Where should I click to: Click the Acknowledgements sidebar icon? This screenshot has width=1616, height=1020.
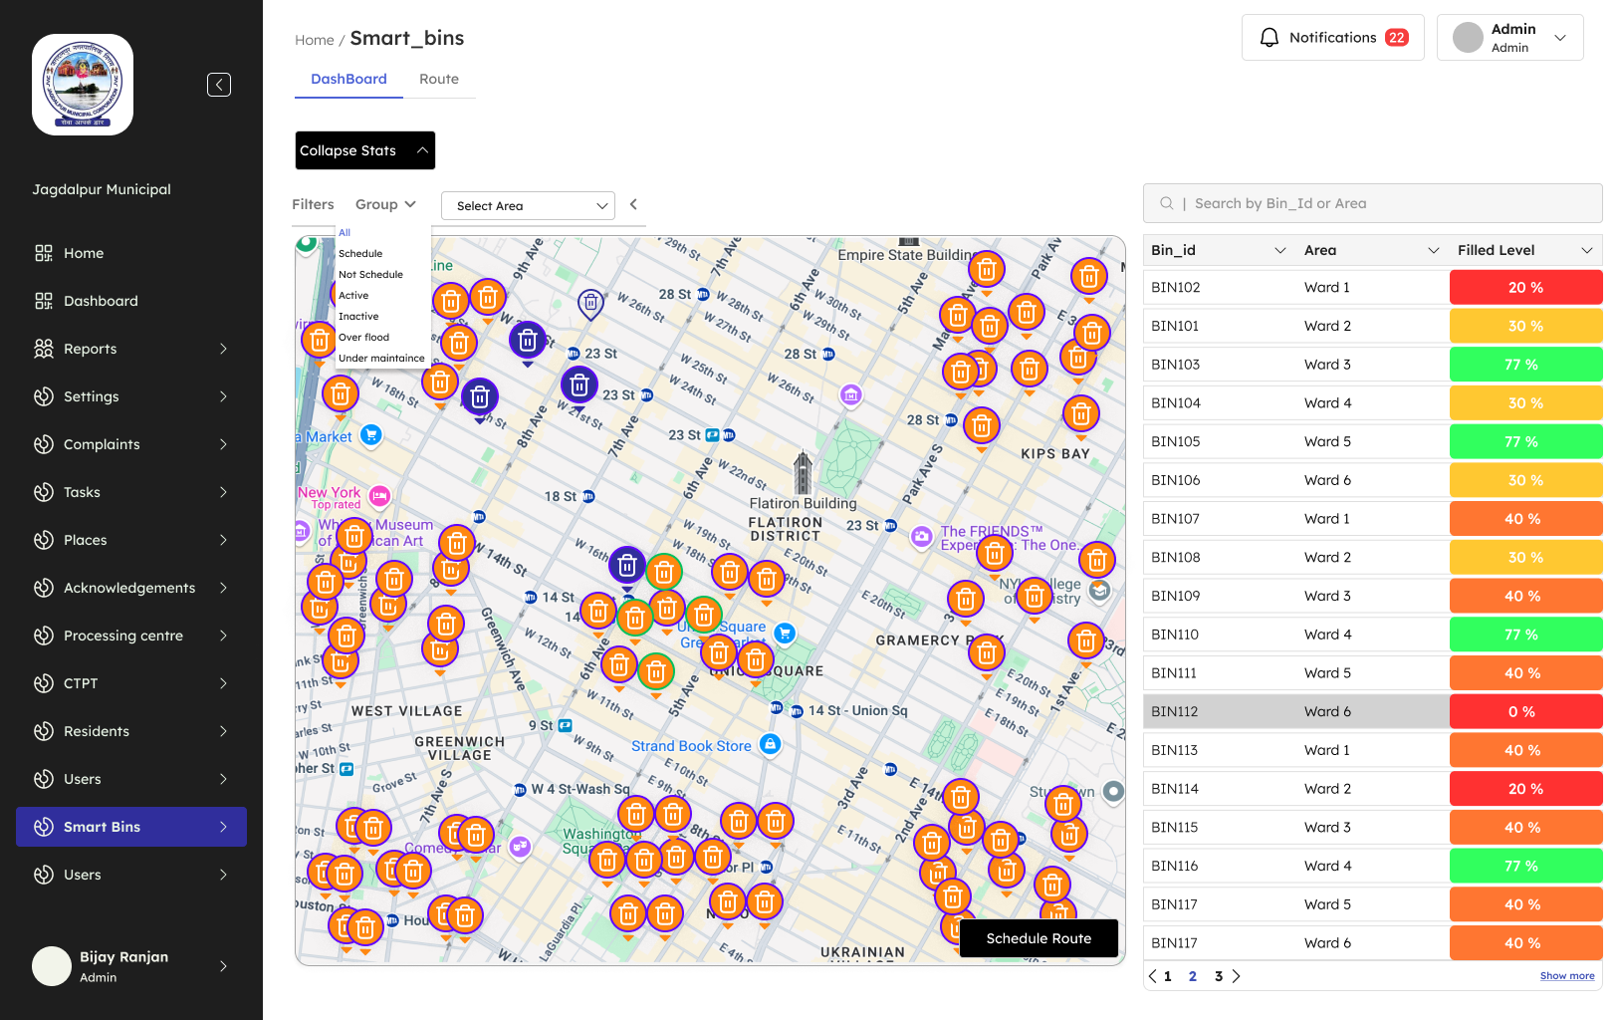(44, 588)
